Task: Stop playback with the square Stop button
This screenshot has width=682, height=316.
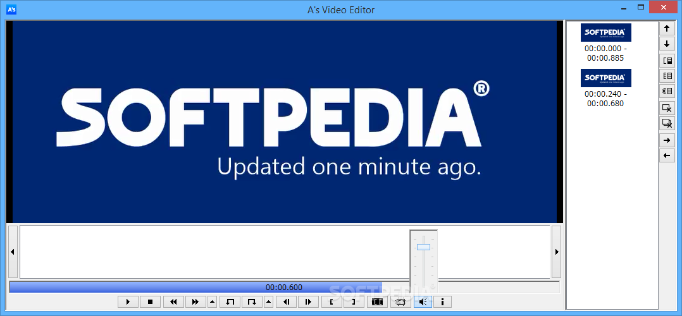Action: [151, 301]
